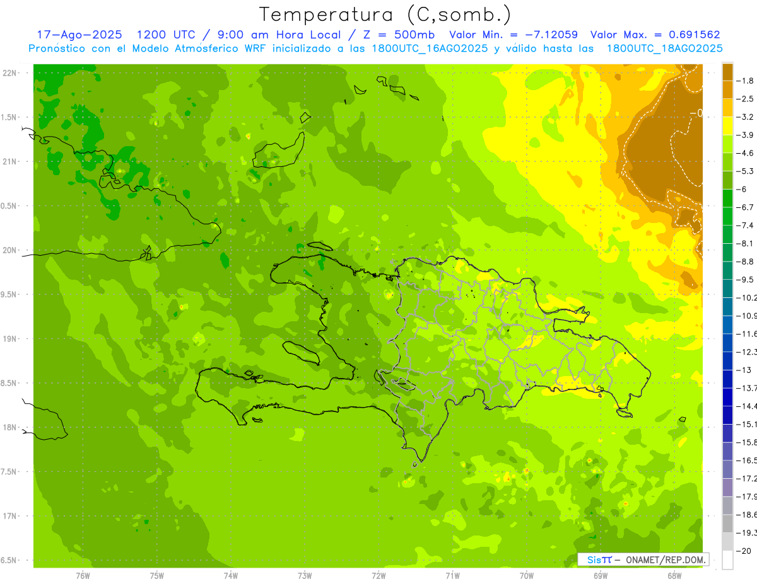Click the '18N' latitude axis label
Image resolution: width=757 pixels, height=584 pixels.
[9, 427]
